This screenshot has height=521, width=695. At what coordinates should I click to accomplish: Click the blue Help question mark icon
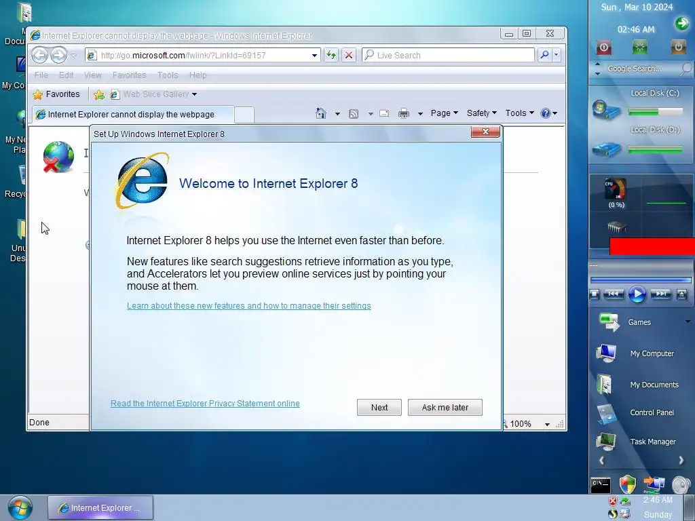pyautogui.click(x=545, y=113)
